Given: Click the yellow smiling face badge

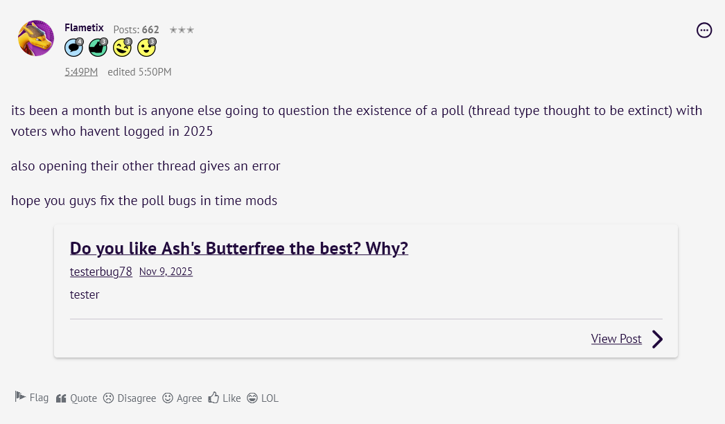Looking at the screenshot, I should coord(146,47).
